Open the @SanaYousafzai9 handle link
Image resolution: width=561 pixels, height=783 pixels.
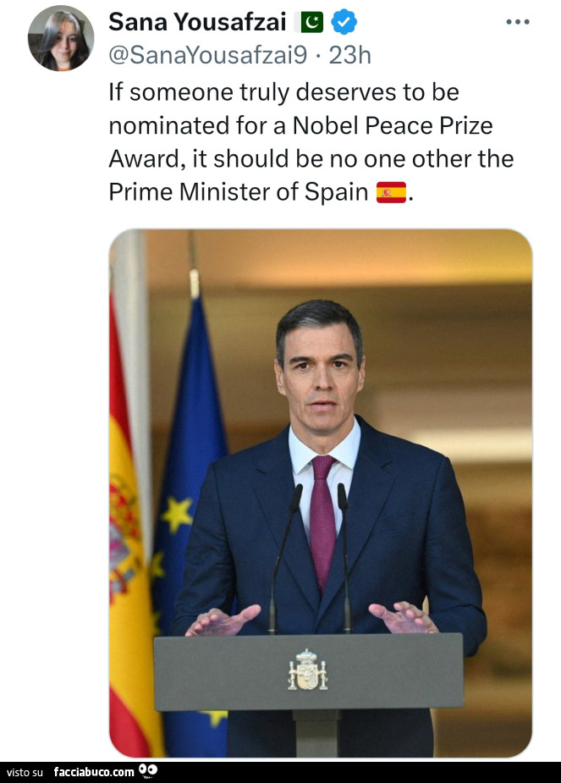click(208, 55)
